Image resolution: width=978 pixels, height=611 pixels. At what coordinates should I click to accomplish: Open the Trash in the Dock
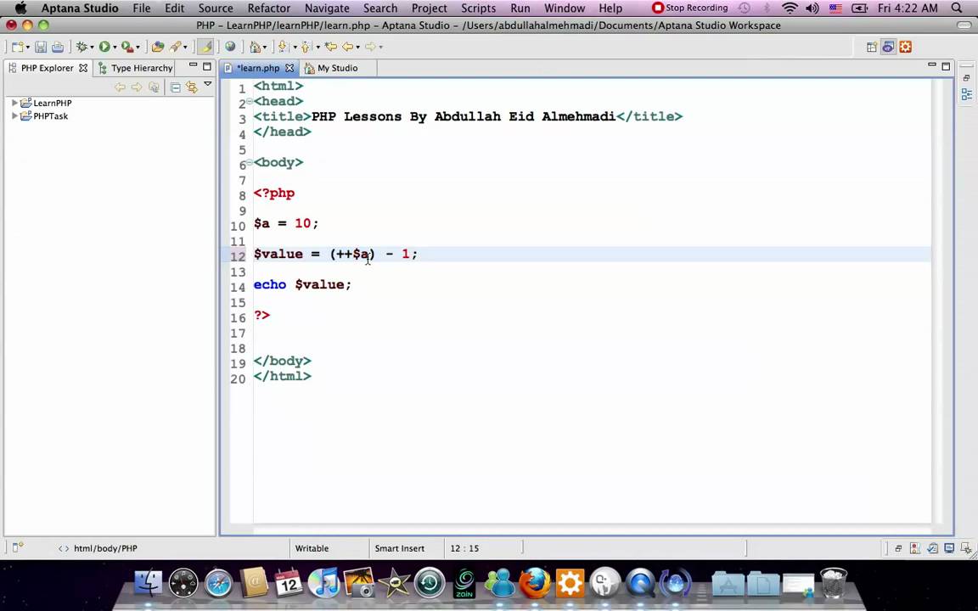(834, 583)
